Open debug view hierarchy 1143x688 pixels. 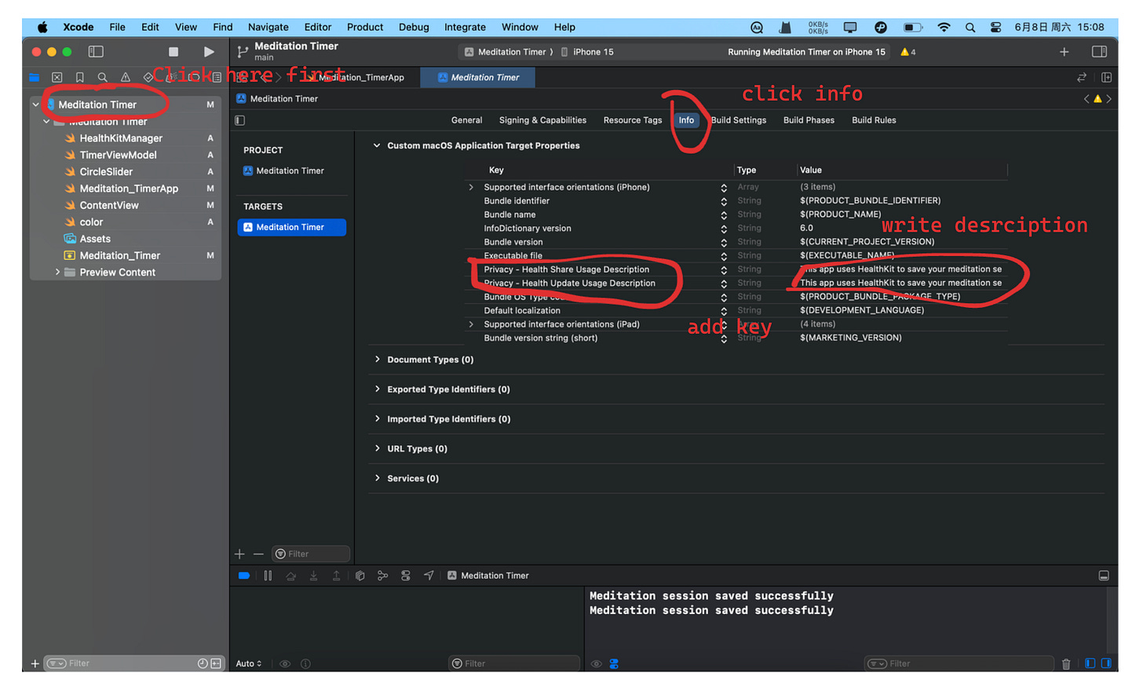pos(360,576)
